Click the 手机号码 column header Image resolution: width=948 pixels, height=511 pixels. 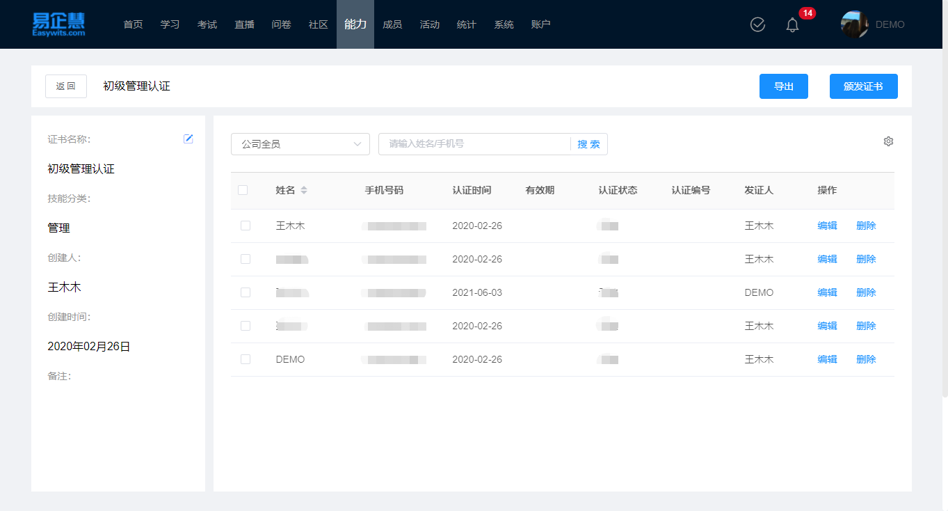(384, 190)
